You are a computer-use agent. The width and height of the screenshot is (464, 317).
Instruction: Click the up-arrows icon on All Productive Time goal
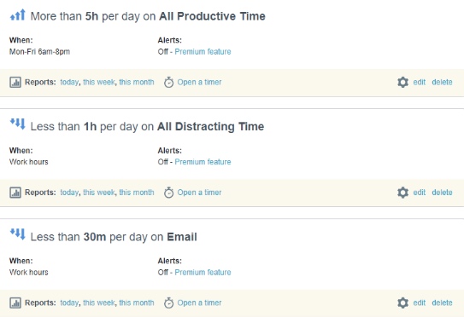[x=18, y=14]
